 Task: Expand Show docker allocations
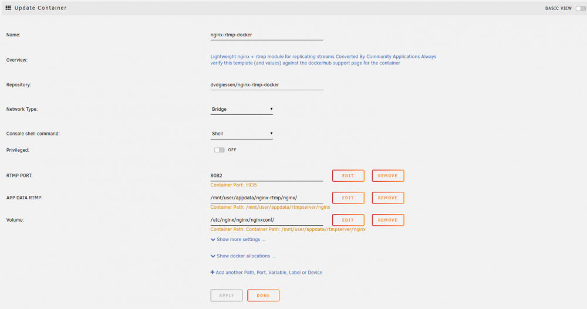[243, 256]
